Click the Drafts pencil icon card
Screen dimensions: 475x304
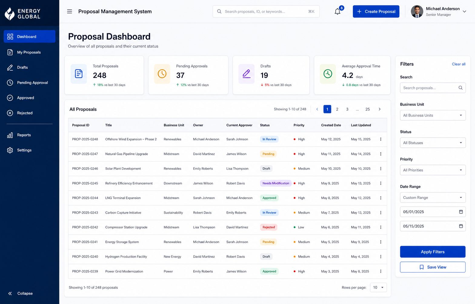point(247,74)
